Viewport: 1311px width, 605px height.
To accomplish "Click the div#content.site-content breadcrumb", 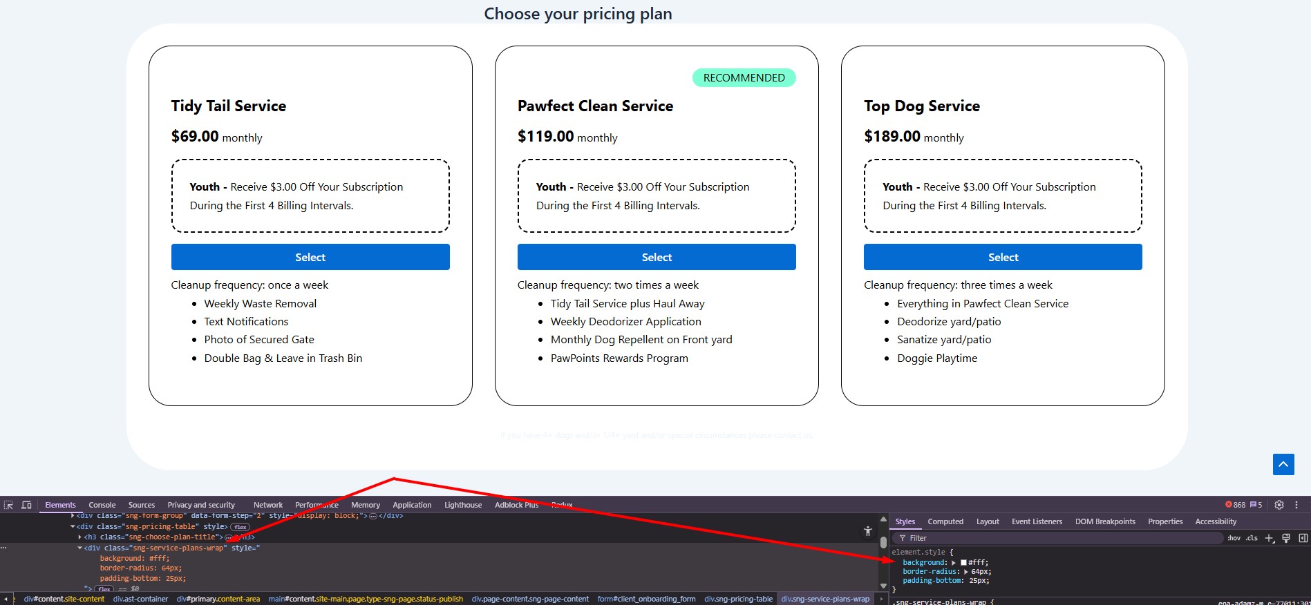I will tap(64, 599).
